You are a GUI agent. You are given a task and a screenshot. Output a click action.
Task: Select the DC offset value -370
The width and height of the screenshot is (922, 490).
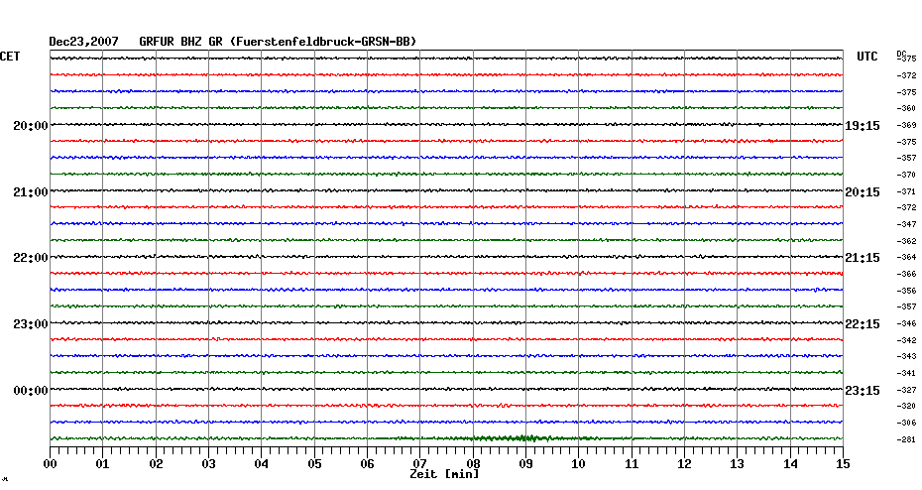click(x=906, y=175)
